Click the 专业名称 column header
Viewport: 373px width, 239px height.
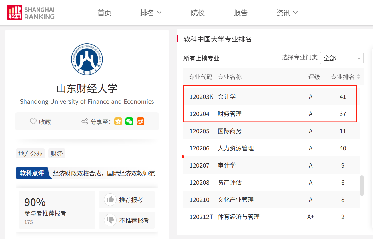pos(230,77)
